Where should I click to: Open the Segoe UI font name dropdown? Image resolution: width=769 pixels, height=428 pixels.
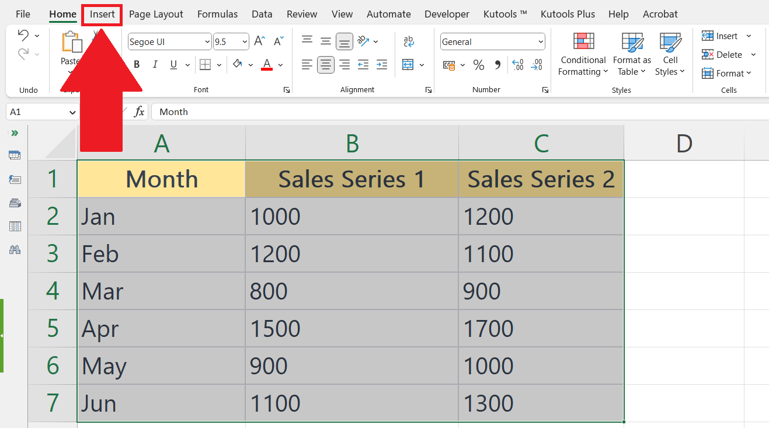coord(208,41)
